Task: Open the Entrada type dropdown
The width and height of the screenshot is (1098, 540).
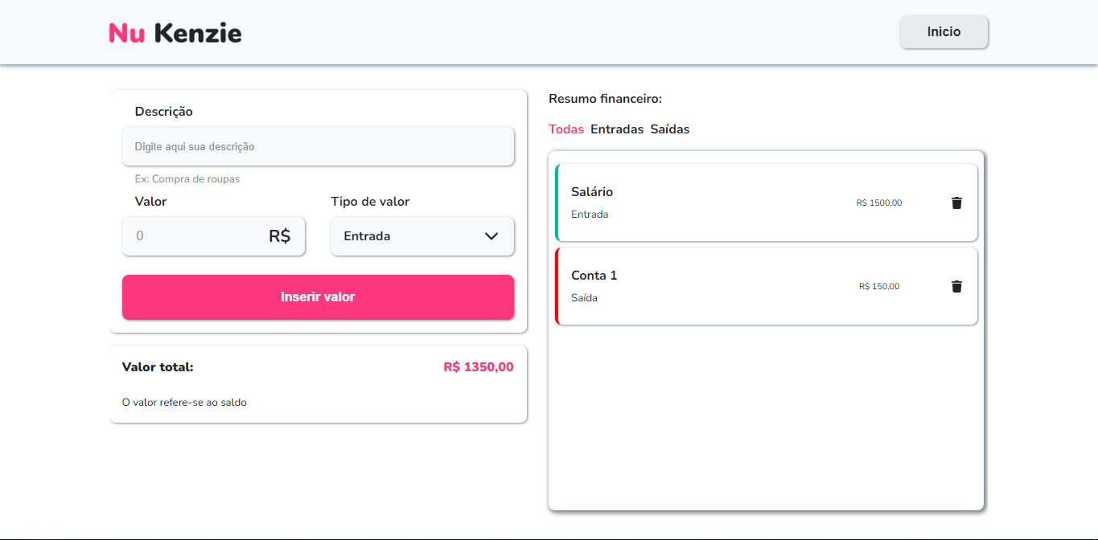Action: tap(422, 236)
